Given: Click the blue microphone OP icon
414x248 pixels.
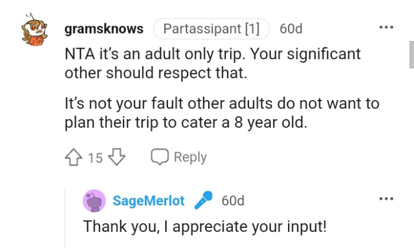Looking at the screenshot, I should 203,201.
